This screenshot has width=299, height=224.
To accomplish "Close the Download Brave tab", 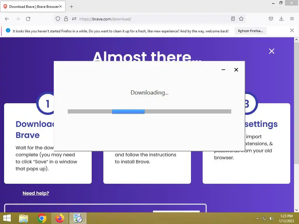I will tap(60, 6).
